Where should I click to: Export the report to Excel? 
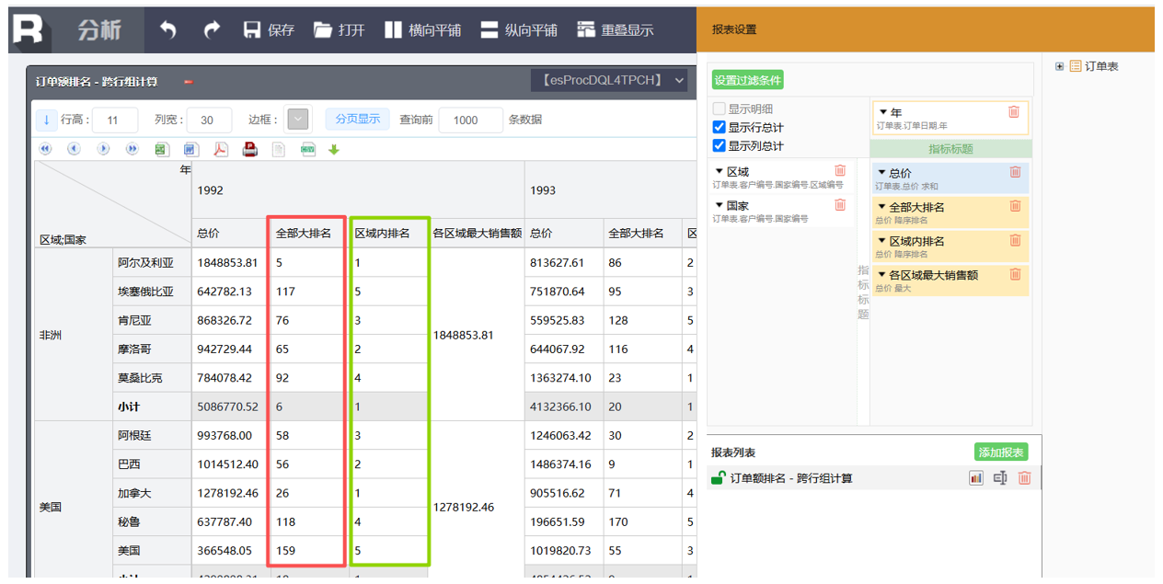[x=161, y=149]
